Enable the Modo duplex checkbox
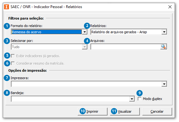The width and height of the screenshot is (179, 122). pyautogui.click(x=140, y=99)
